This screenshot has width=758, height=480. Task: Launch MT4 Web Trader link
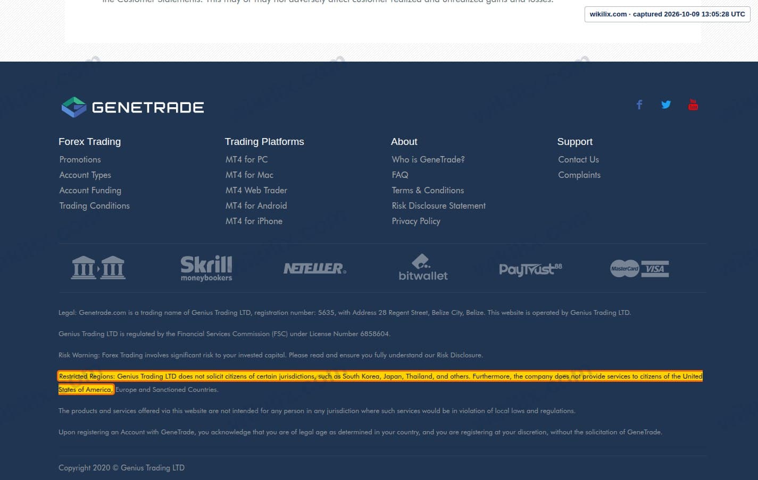[256, 190]
